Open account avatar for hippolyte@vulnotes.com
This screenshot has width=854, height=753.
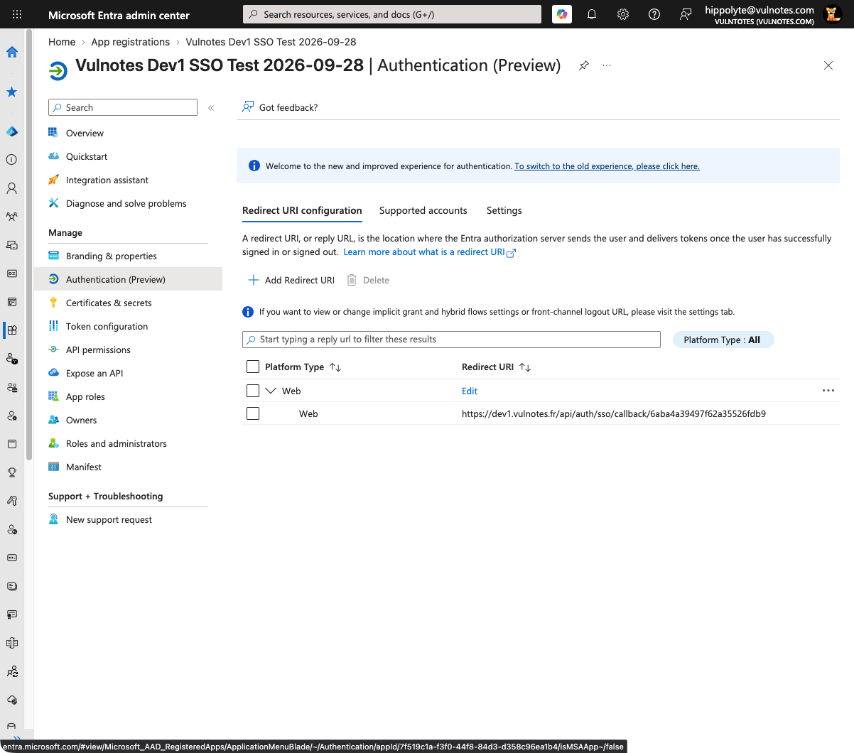pyautogui.click(x=833, y=14)
